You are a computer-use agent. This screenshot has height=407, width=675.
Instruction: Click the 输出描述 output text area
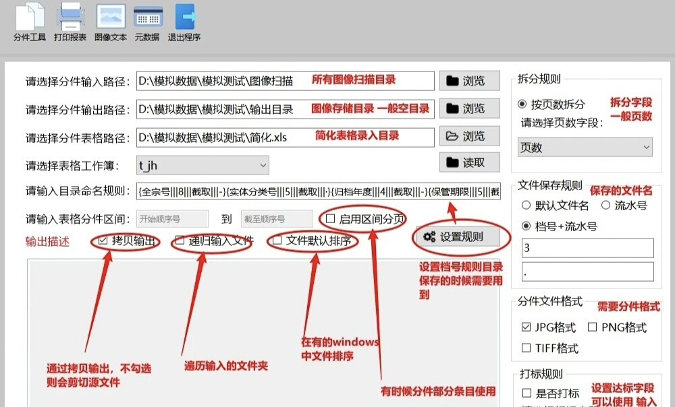(263, 333)
